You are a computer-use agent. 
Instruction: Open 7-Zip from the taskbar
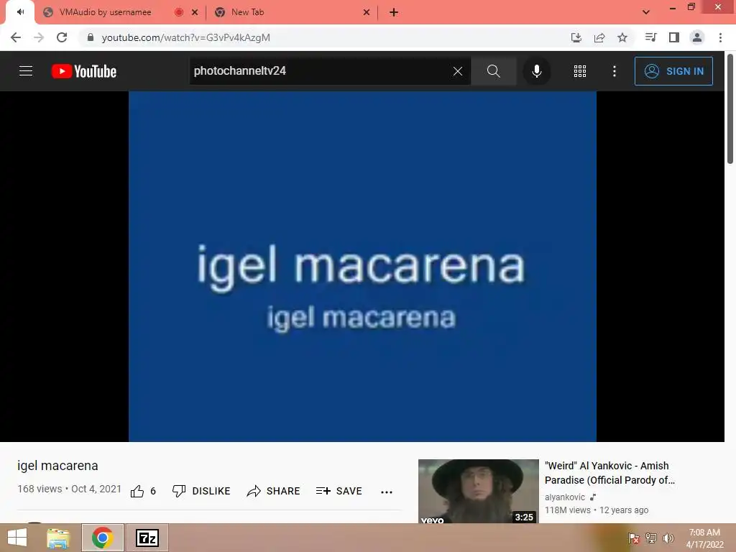(x=147, y=538)
